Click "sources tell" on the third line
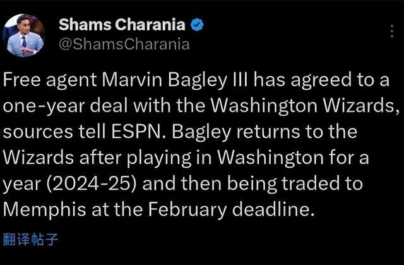This screenshot has width=404, height=265. pos(54,132)
